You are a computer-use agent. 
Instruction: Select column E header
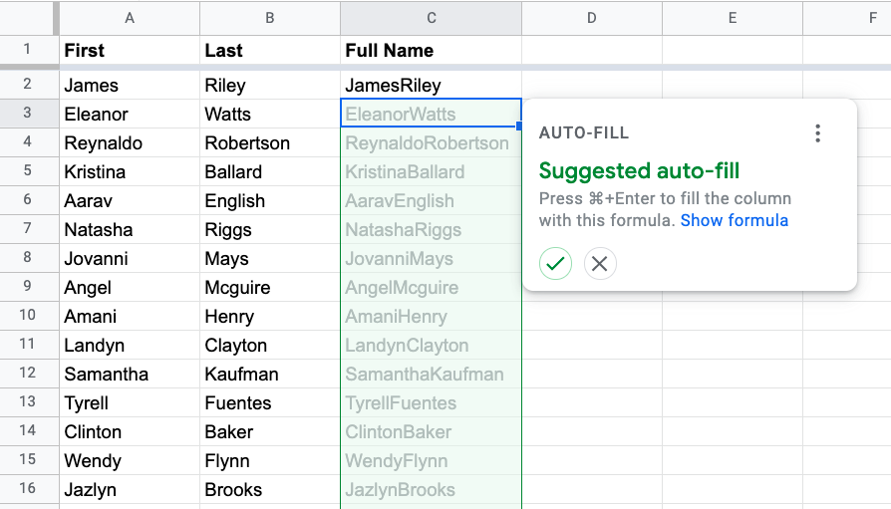coord(733,18)
